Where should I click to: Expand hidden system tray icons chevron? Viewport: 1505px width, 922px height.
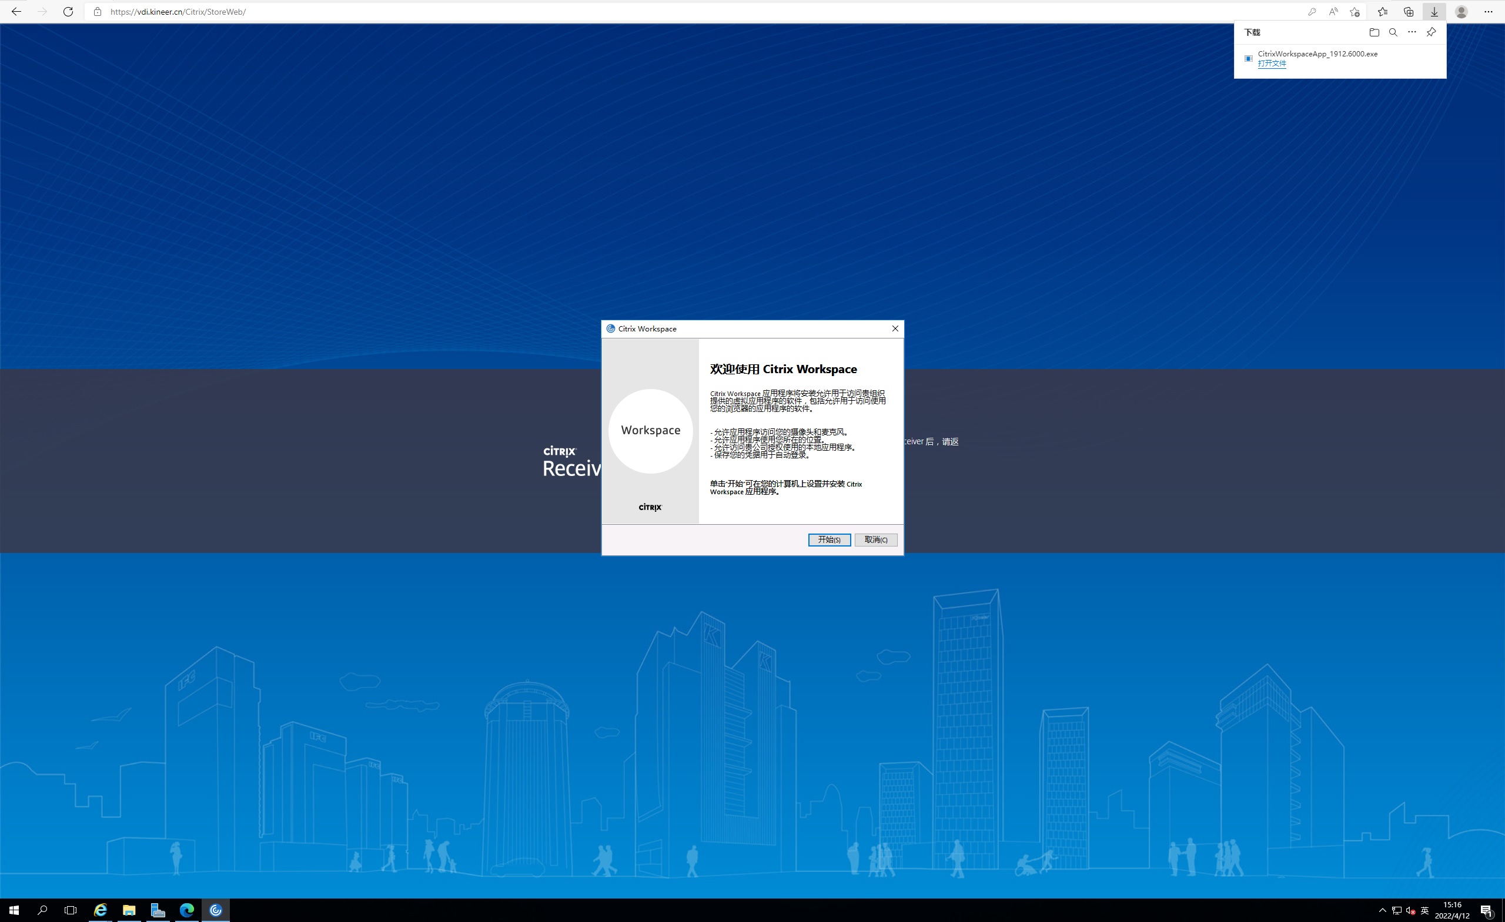click(1382, 910)
